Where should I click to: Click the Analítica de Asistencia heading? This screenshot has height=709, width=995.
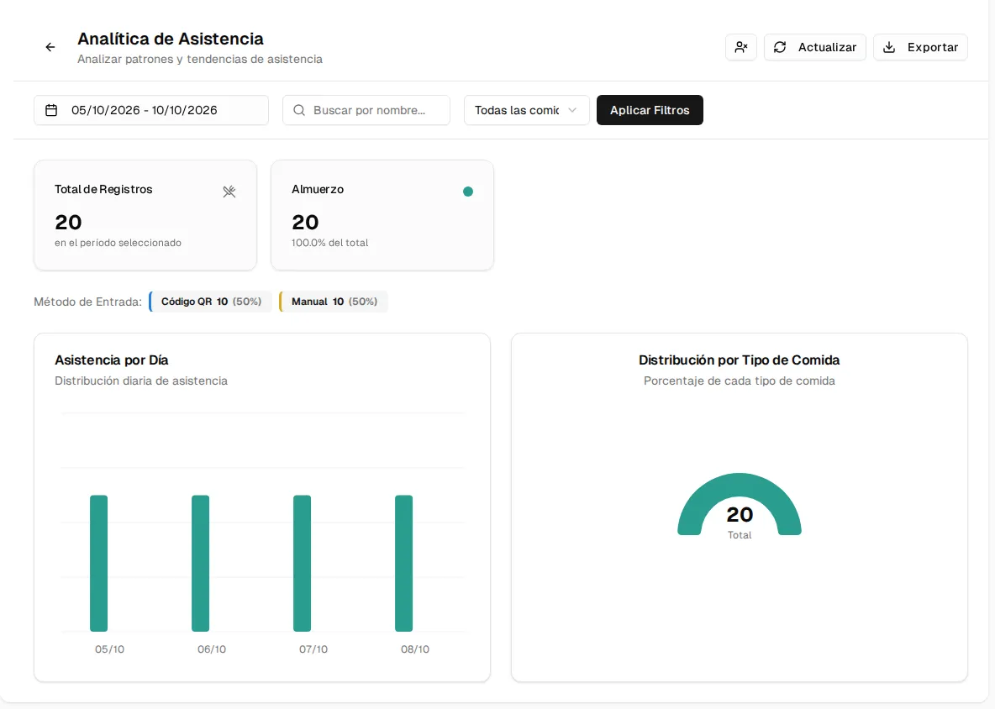click(171, 39)
